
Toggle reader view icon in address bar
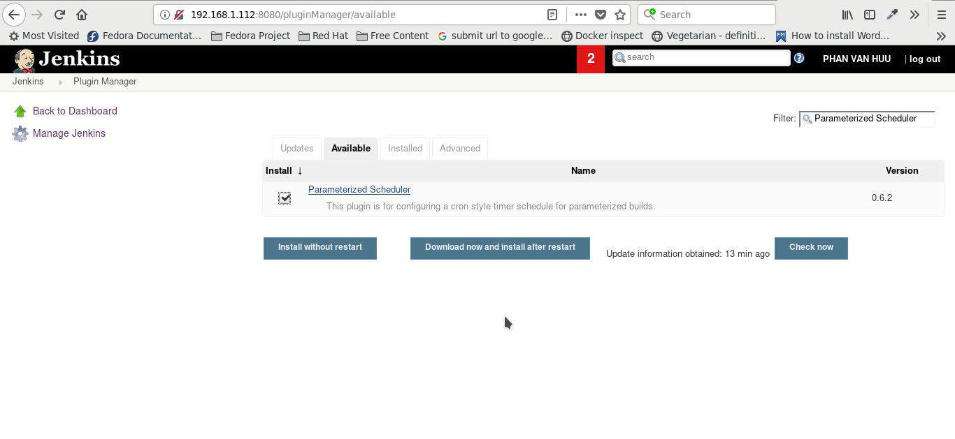[x=552, y=15]
